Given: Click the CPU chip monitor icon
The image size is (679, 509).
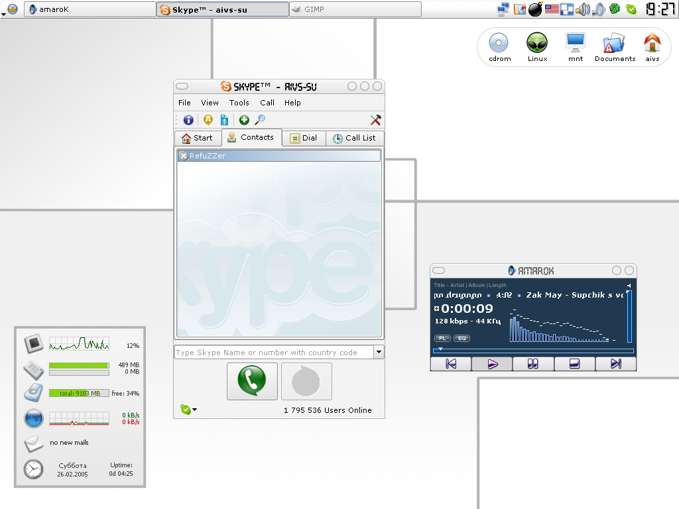Looking at the screenshot, I should click(34, 344).
